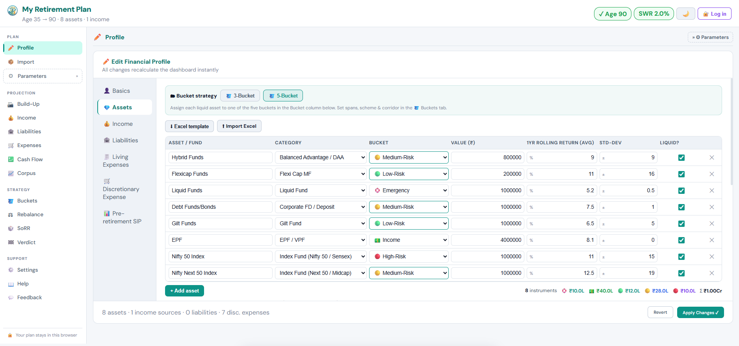Uncheck Liquid checkbox for Hybrid Funds

click(x=681, y=158)
